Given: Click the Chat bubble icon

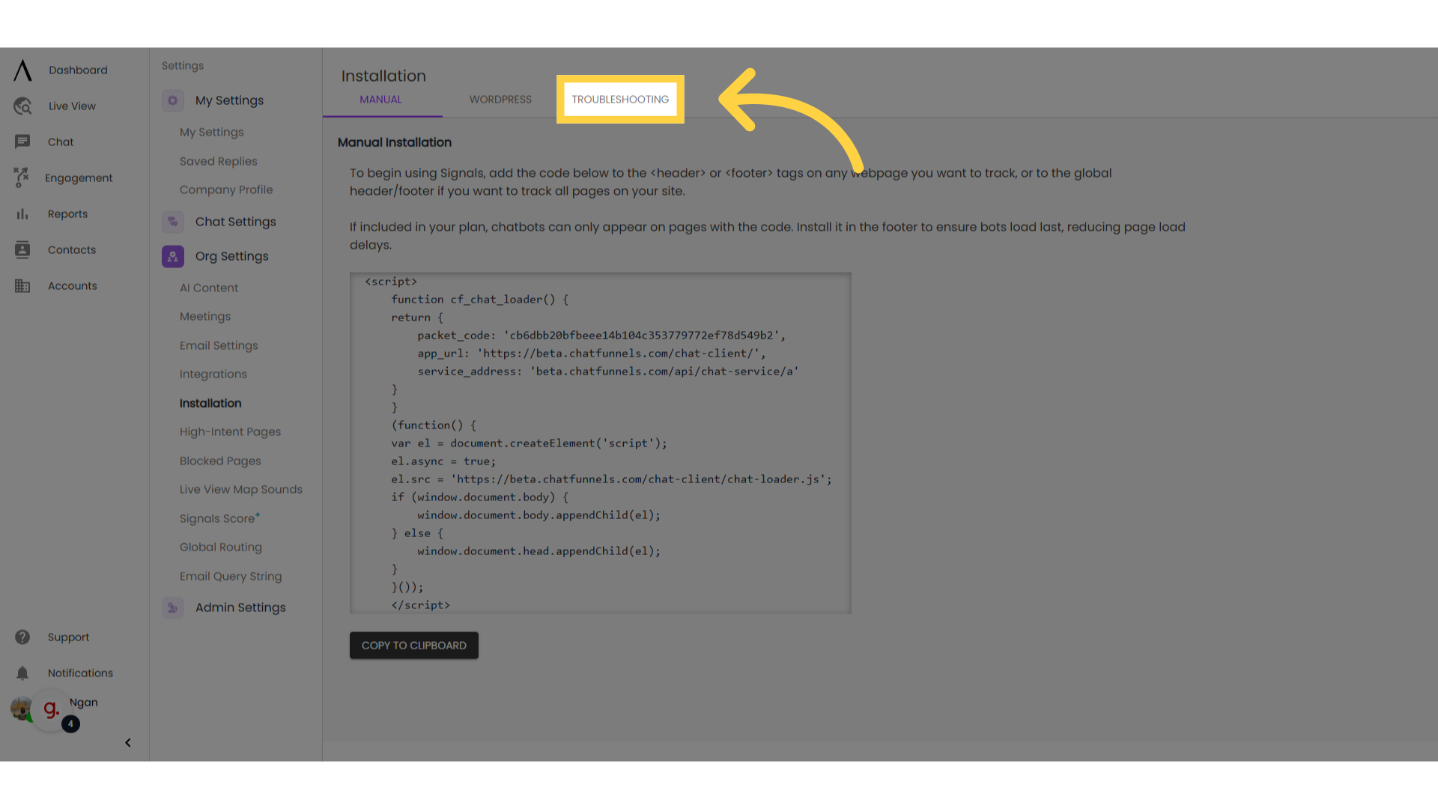Looking at the screenshot, I should coord(22,142).
